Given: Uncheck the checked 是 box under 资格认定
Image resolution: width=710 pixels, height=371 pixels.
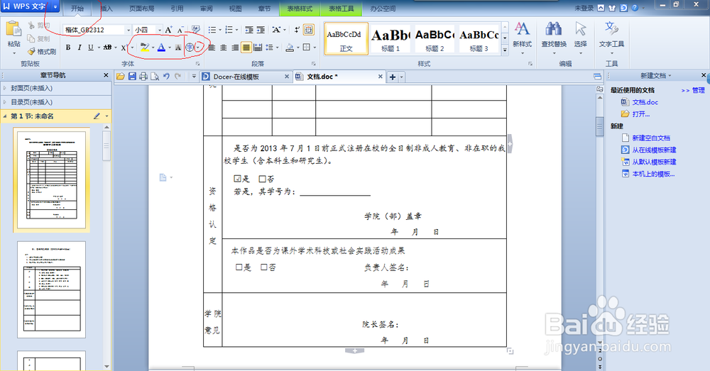Looking at the screenshot, I should tap(237, 179).
